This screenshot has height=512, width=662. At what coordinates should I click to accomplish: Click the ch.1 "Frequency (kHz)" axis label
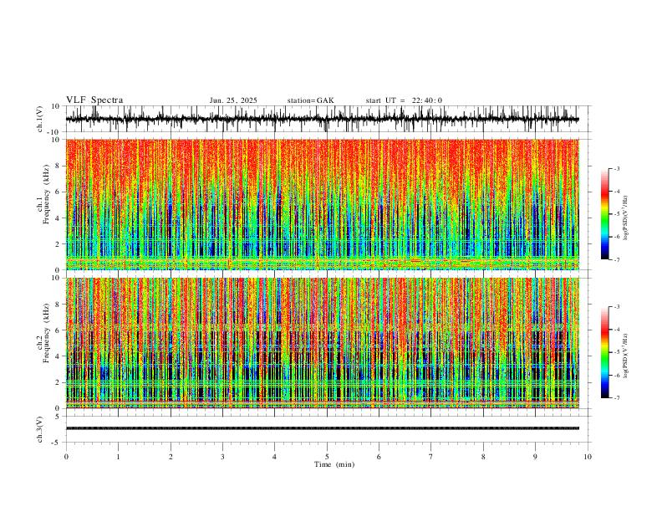tap(46, 194)
